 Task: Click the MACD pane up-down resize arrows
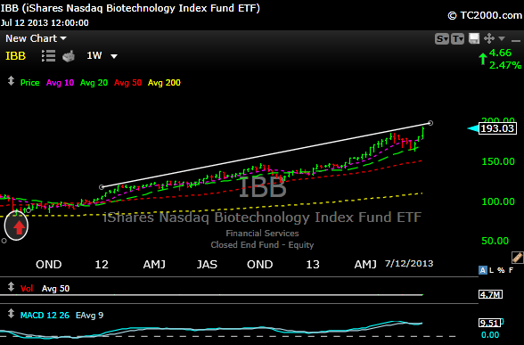tap(11, 314)
